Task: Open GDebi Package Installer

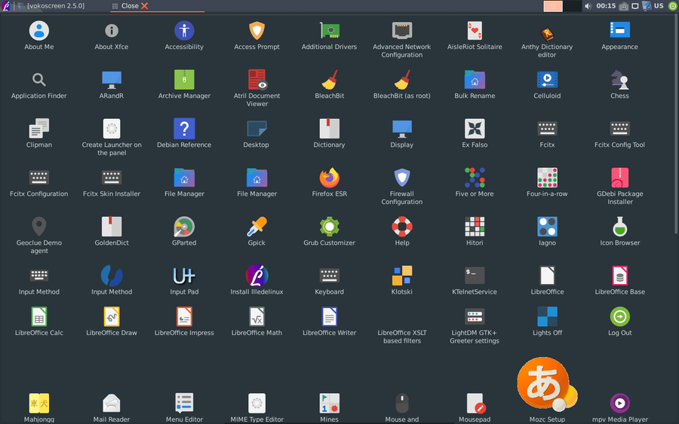Action: tap(619, 186)
